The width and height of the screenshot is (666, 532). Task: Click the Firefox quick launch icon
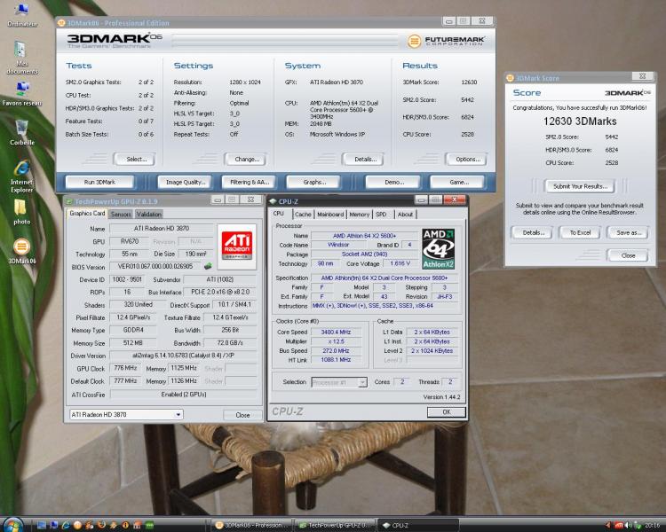pos(101,525)
